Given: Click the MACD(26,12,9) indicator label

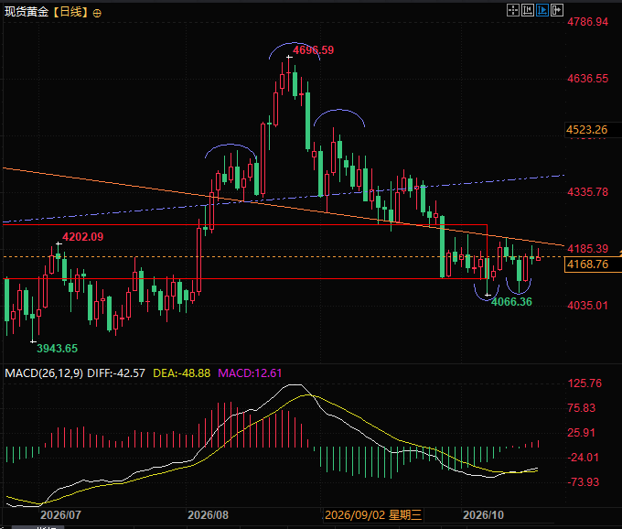Looking at the screenshot, I should click(x=44, y=373).
